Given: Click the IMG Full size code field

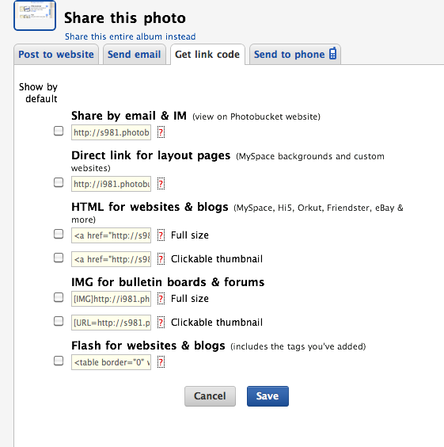Looking at the screenshot, I should 111,299.
